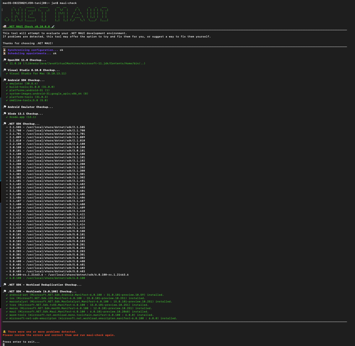This screenshot has height=346, width=355.
Task: Click the stethoscope icon after v0.10.0.0
Action: [x=53, y=27]
